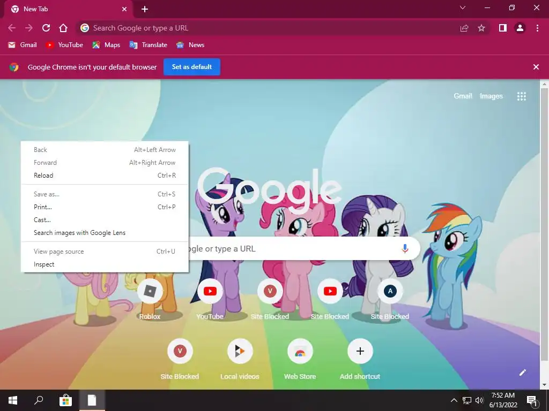This screenshot has width=549, height=411.
Task: Open the tab search chevron in title bar
Action: click(463, 7)
